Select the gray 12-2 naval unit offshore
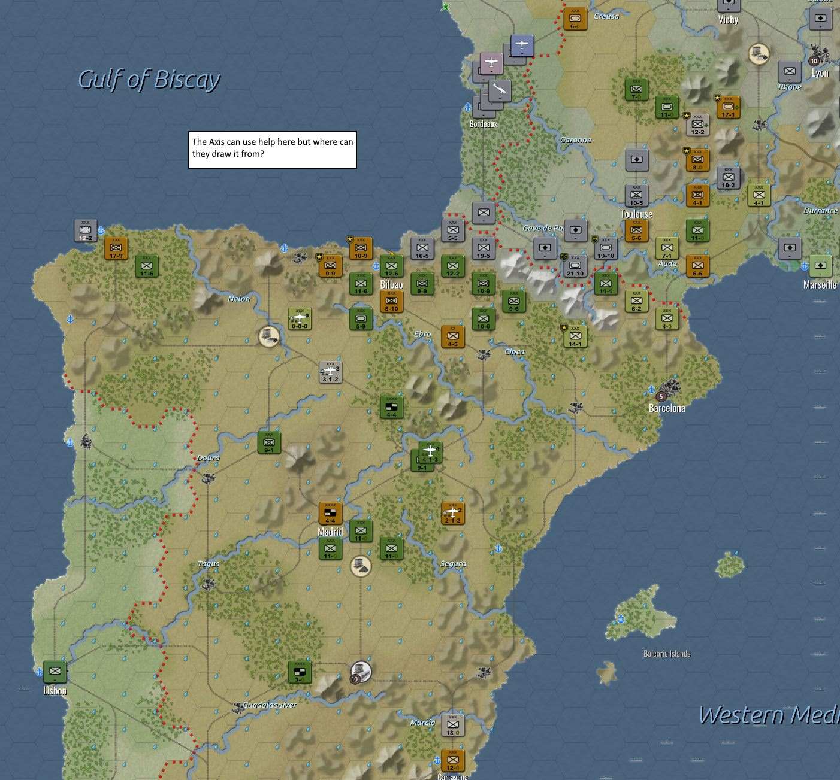The width and height of the screenshot is (840, 780). pos(86,230)
